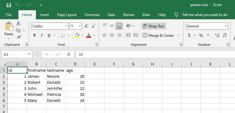Open Fill Color dropdown arrow
Image resolution: width=235 pixels, height=113 pixels.
pyautogui.click(x=82, y=36)
